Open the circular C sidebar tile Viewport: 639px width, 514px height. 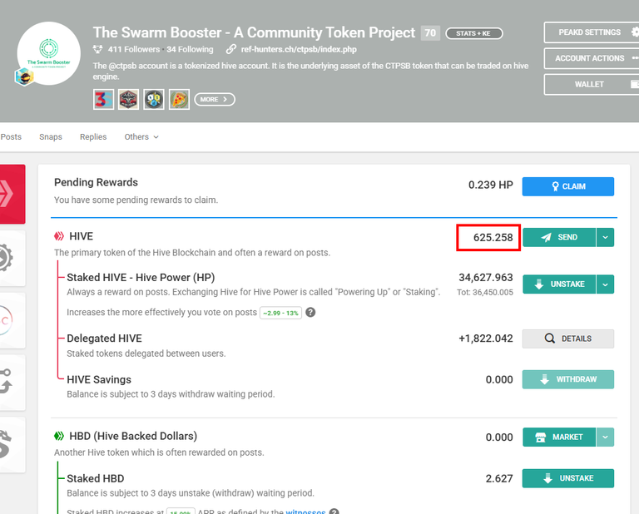click(12, 320)
